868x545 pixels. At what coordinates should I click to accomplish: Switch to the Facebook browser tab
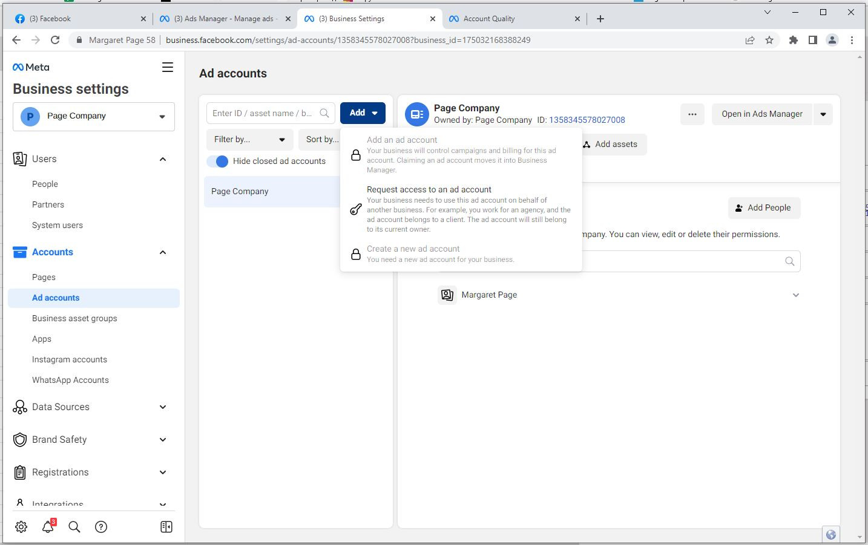coord(79,19)
